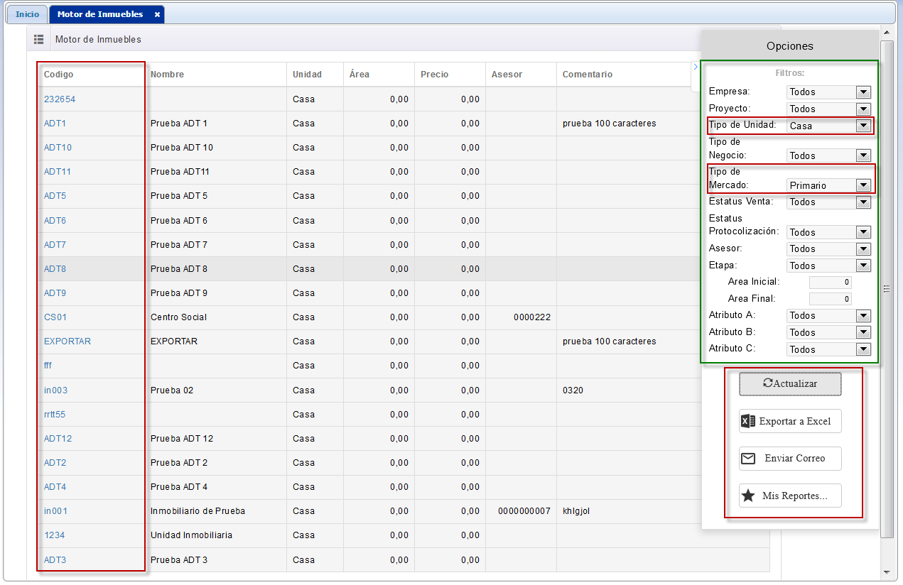This screenshot has width=903, height=585.
Task: Click the Excel icon on Exportar a Excel
Action: (747, 421)
